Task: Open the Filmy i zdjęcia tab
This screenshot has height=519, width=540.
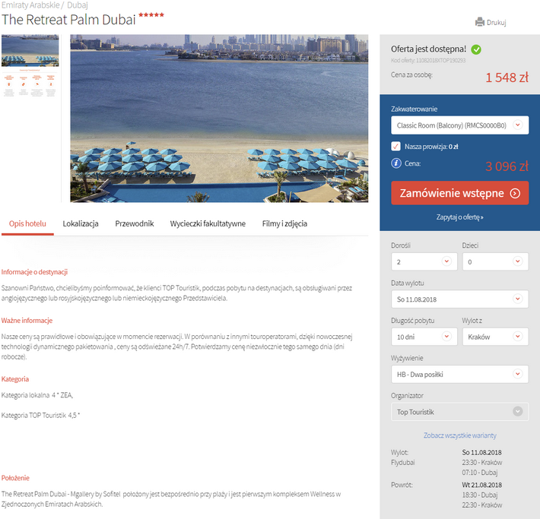Action: click(284, 223)
